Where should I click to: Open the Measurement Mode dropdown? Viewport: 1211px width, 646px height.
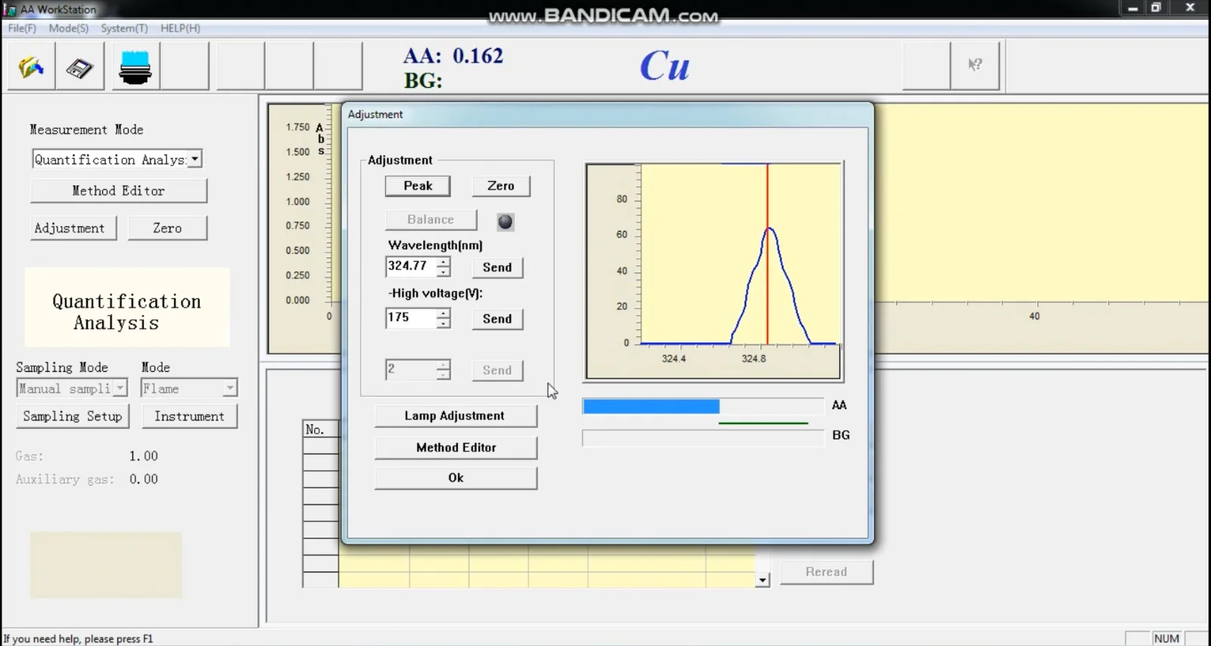coord(195,159)
